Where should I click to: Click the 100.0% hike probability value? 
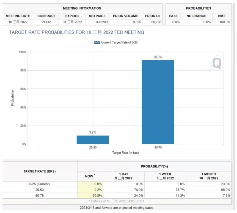(x=225, y=22)
